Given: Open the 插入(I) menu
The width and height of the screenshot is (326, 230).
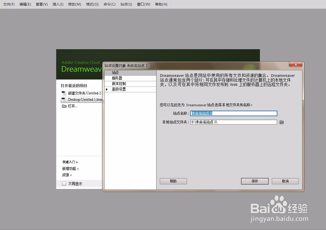Looking at the screenshot, I should 58,4.
